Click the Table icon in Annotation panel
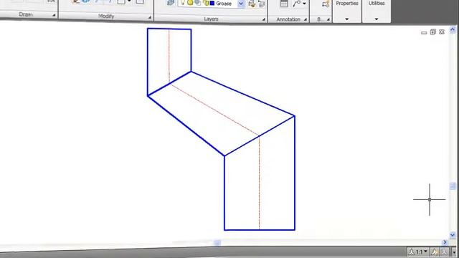Image resolution: width=459 pixels, height=258 pixels. (x=284, y=4)
